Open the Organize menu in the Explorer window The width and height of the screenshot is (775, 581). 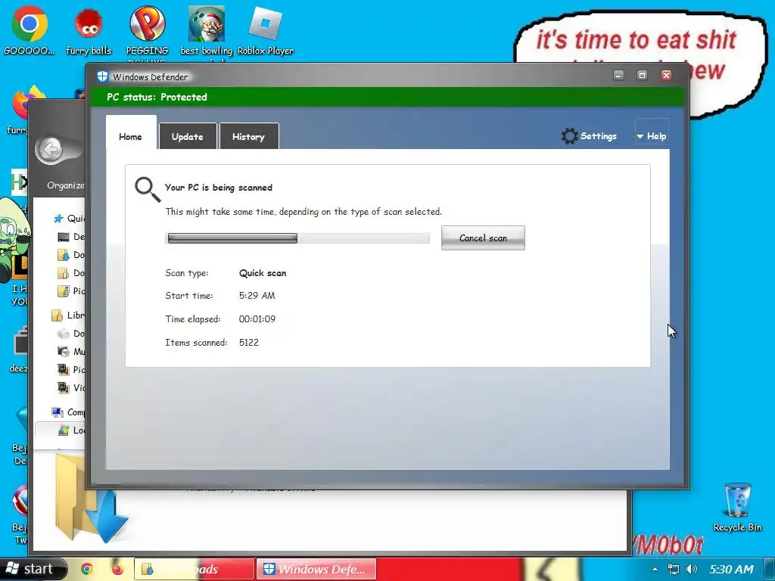point(66,185)
